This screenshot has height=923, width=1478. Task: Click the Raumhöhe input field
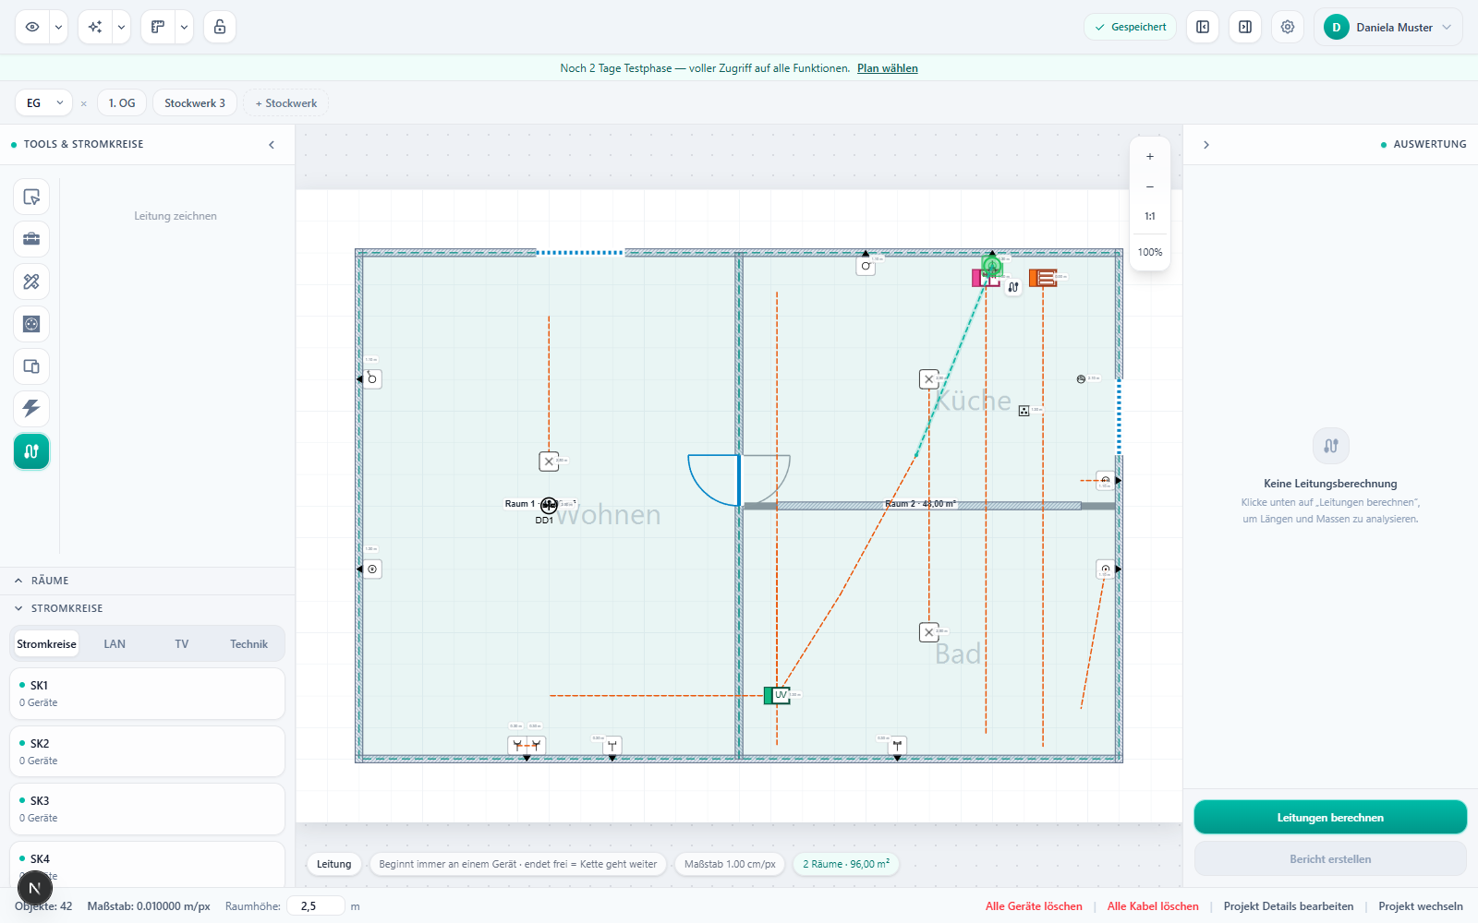[x=316, y=906]
